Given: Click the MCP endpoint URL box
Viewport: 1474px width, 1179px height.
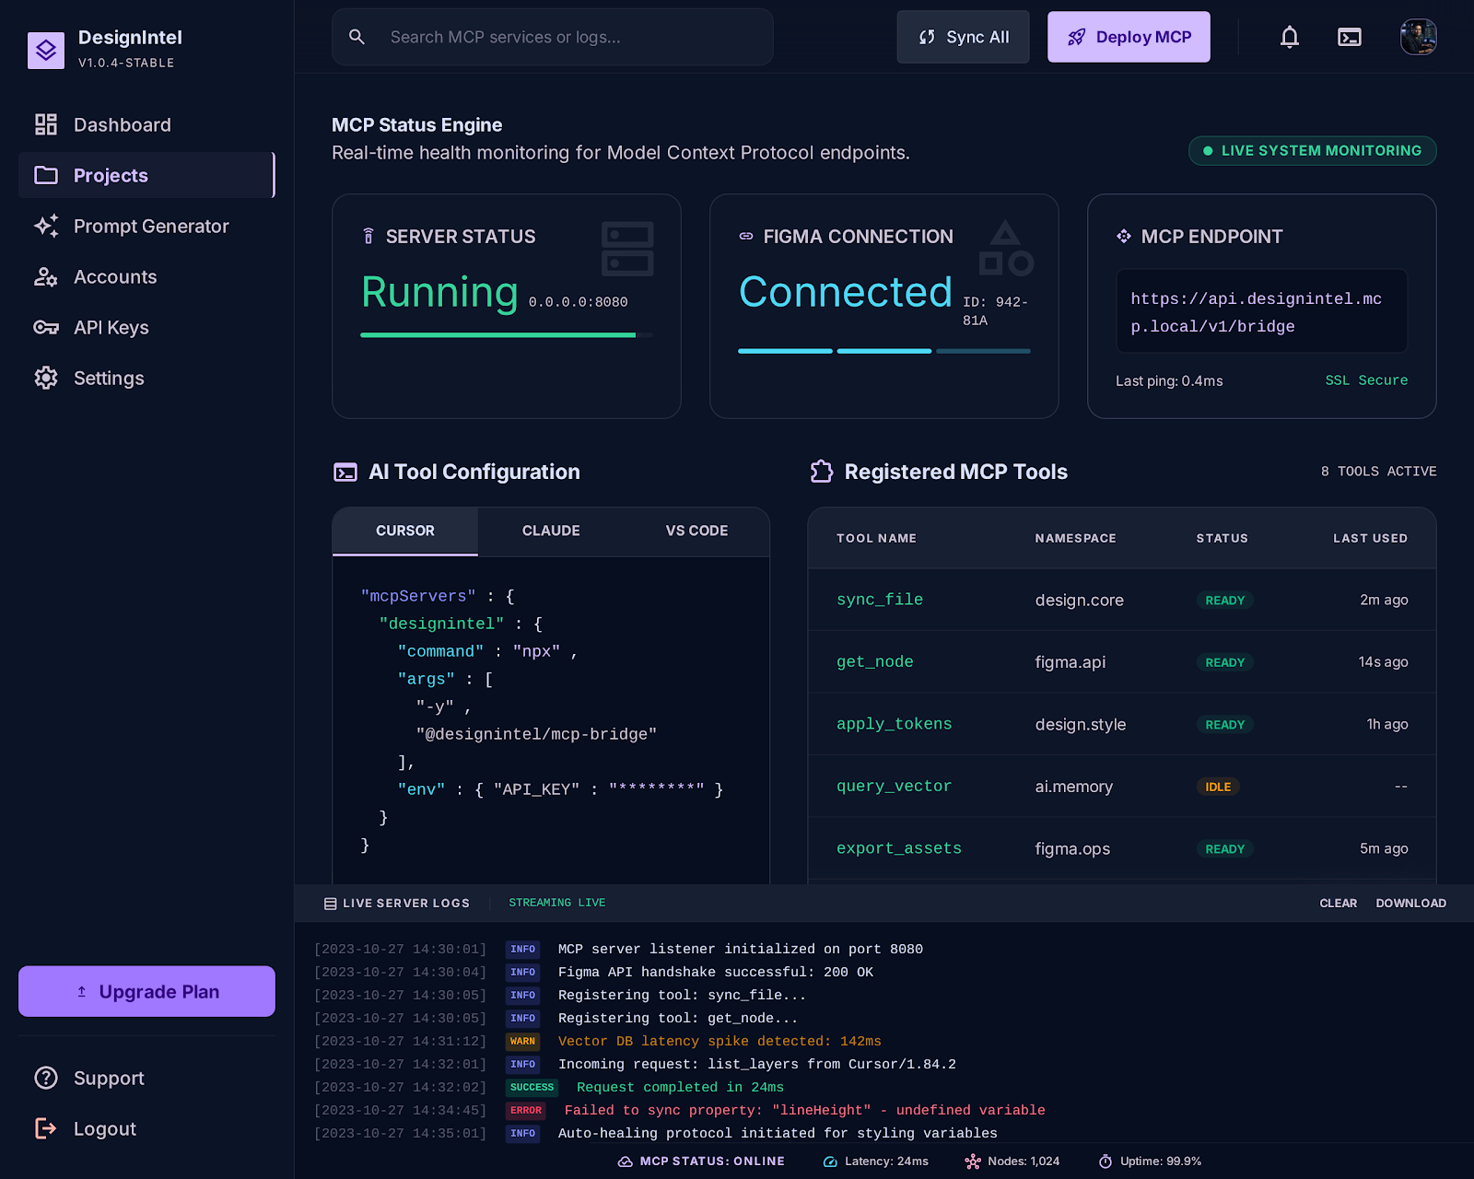Looking at the screenshot, I should coord(1262,311).
